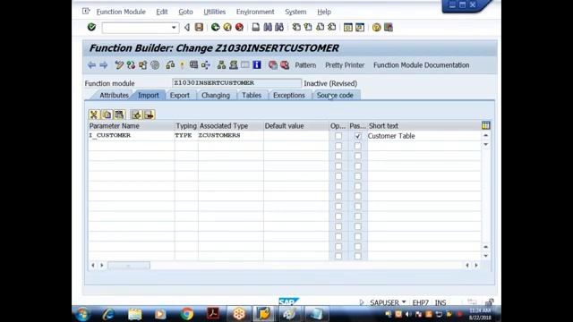Click the Customize Local Layout icon
The width and height of the screenshot is (573, 322).
(388, 27)
